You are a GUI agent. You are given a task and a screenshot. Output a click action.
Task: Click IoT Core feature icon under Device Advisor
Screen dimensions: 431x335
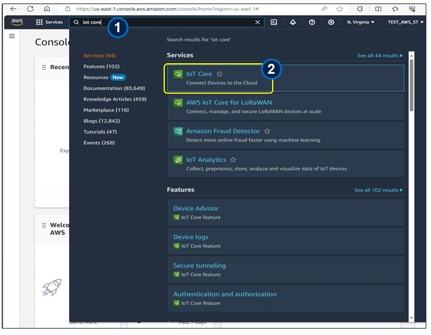coord(177,217)
